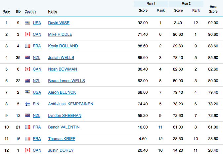223x156 pixels.
Task: Follow the FIN country link
Action: pyautogui.click(x=36, y=104)
